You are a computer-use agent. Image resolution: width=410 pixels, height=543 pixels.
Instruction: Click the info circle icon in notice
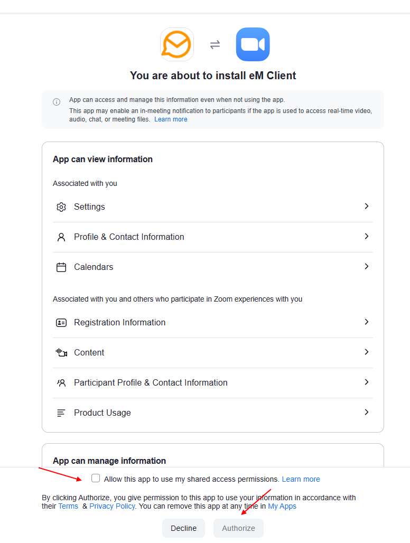coord(57,102)
